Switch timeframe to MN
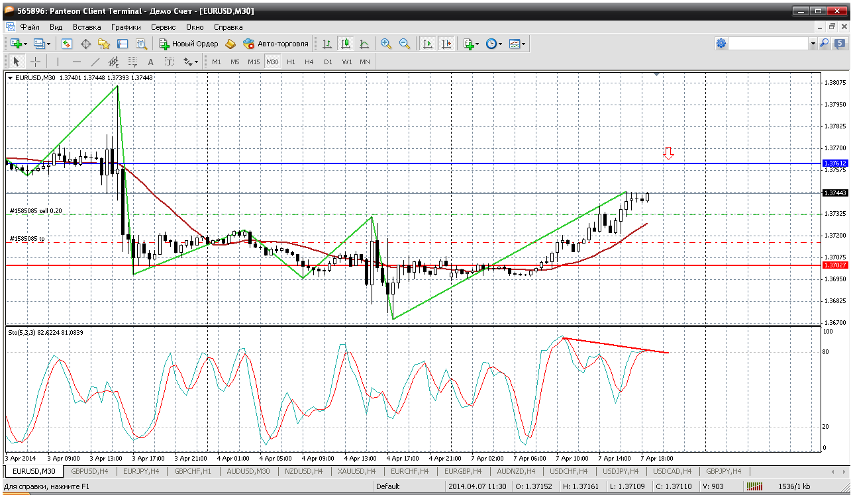The width and height of the screenshot is (853, 495). coord(365,62)
